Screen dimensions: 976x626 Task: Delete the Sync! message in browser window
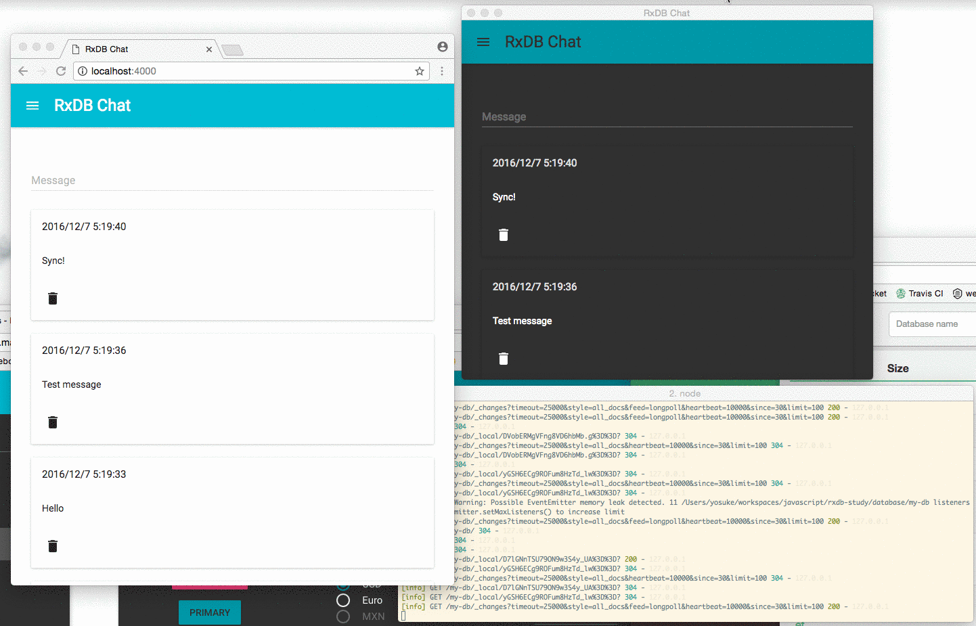click(x=53, y=298)
